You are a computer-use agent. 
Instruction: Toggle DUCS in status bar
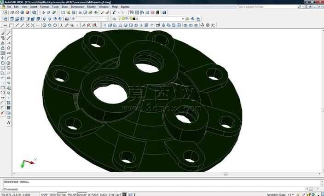(x=103, y=195)
